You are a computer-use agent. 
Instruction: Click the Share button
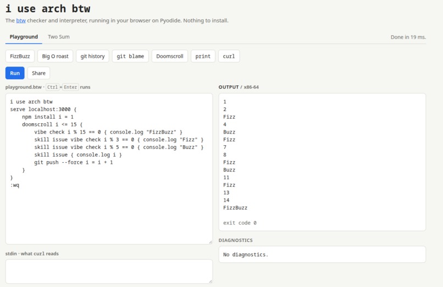[38, 73]
